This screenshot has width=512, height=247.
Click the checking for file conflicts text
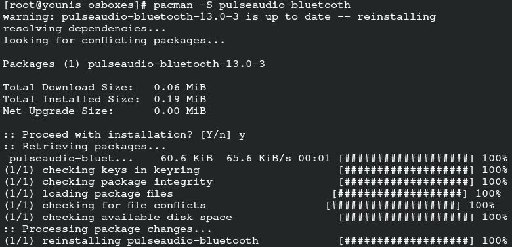[124, 205]
